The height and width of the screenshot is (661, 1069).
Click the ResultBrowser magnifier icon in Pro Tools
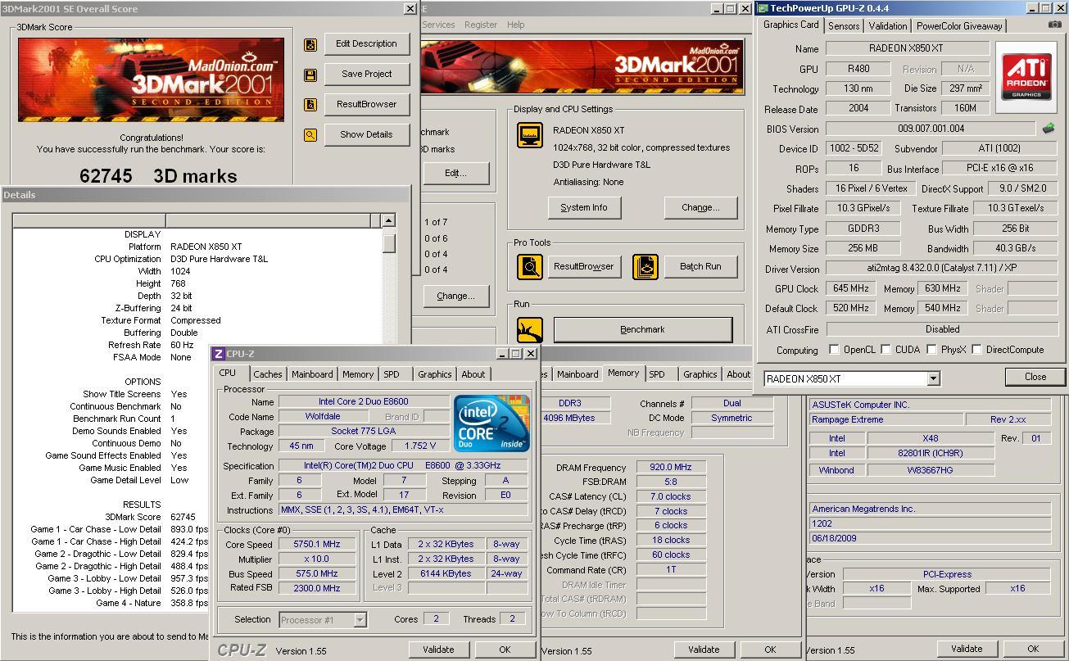pos(530,267)
